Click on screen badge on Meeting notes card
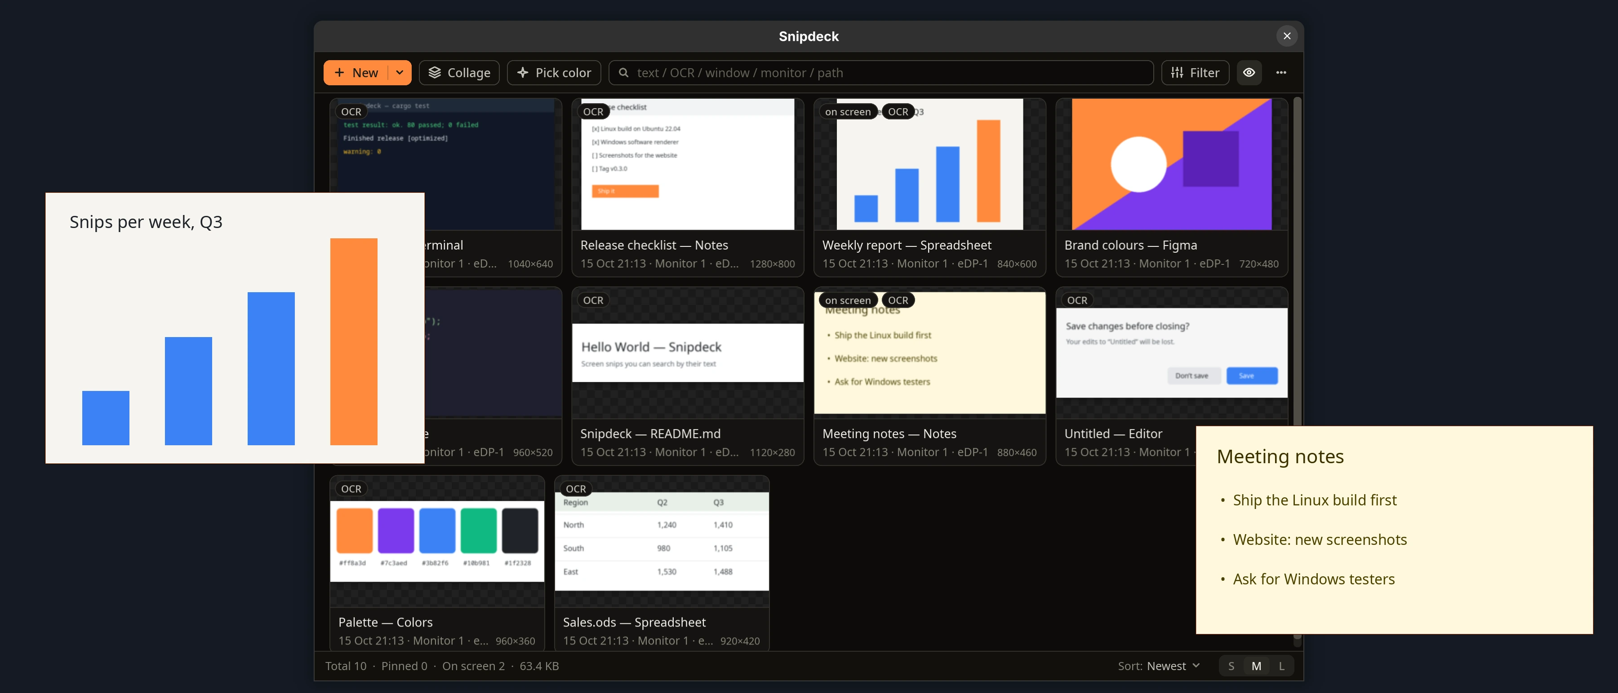 click(x=848, y=300)
